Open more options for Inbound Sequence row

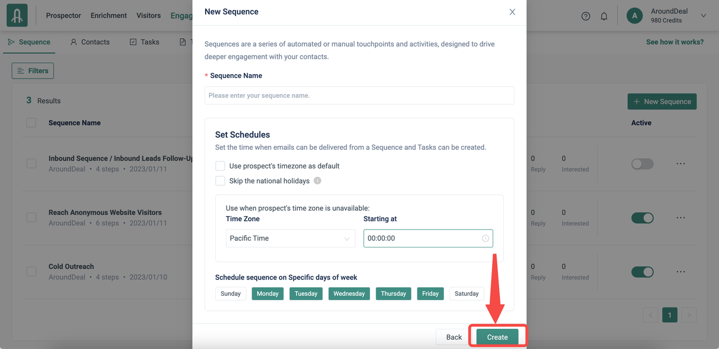pyautogui.click(x=681, y=163)
